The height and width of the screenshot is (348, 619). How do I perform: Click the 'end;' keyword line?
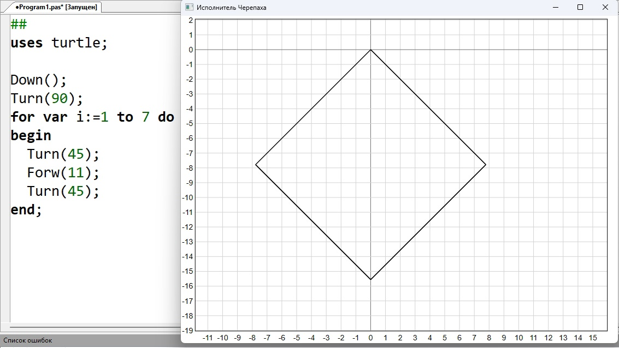(26, 209)
